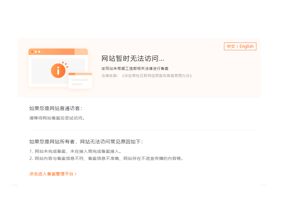Click reason 2 about 网站内容与备案信息不符
This screenshot has width=281, height=200.
(x=106, y=158)
